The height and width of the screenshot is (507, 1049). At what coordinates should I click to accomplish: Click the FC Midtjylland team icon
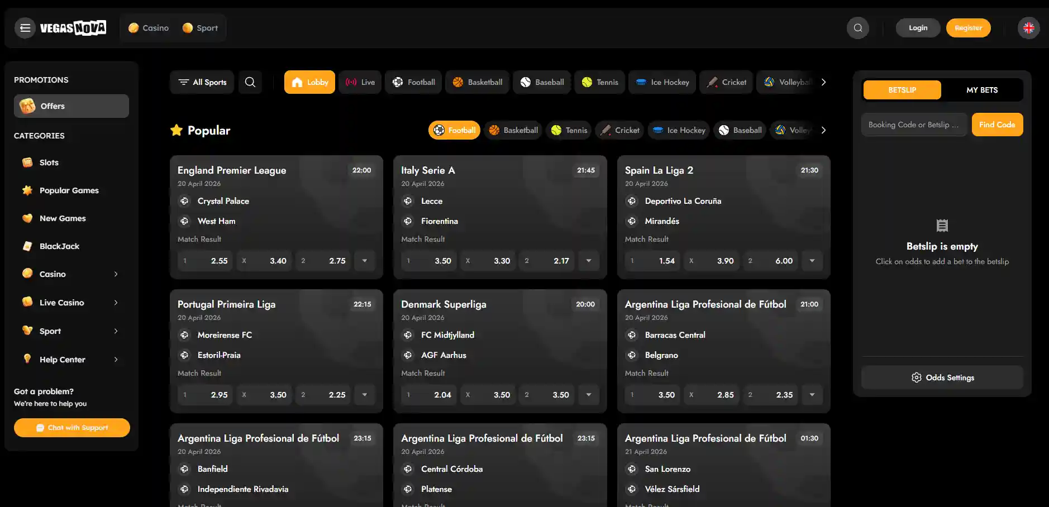(408, 335)
